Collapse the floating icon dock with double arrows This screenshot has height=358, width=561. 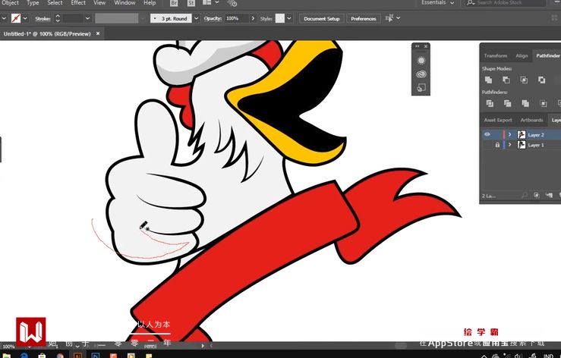coord(417,46)
